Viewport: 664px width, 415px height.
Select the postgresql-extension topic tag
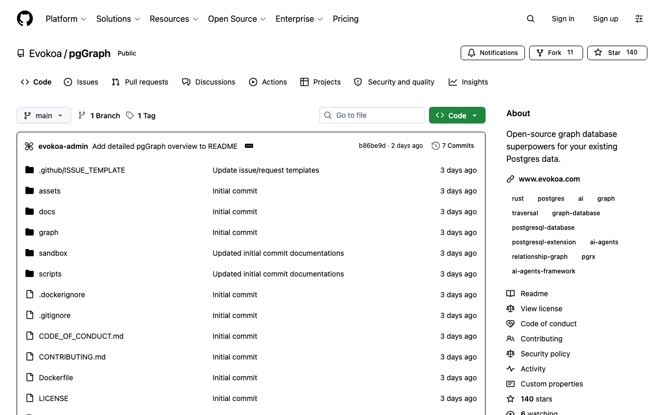point(544,242)
